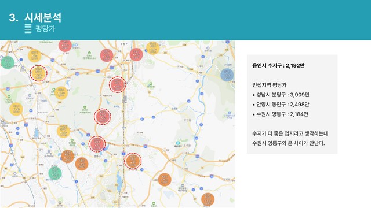Select the blue circle marker on the map
371x208 pixels.
(227, 75)
